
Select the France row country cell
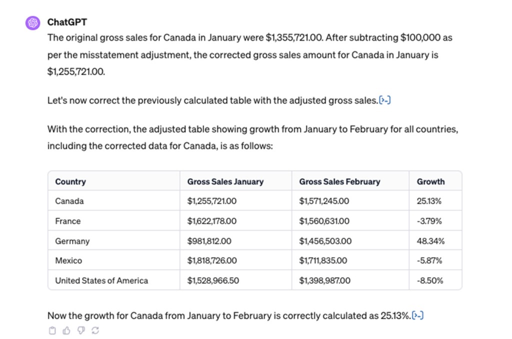(68, 221)
